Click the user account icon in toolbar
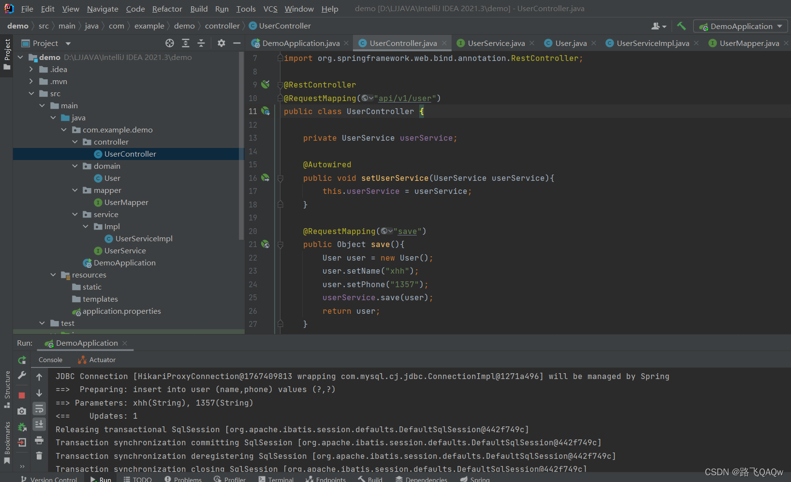791x482 pixels. [x=659, y=26]
